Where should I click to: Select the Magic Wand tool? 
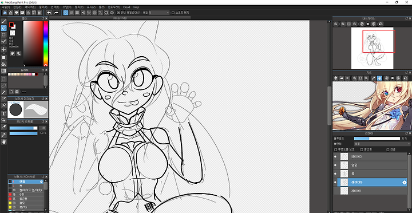coord(3,92)
